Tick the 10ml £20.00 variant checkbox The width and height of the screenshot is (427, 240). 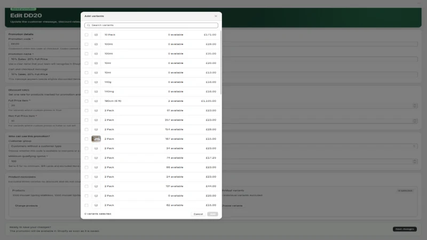[86, 63]
